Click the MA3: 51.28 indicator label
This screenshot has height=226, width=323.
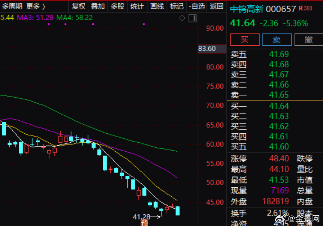tap(35, 17)
